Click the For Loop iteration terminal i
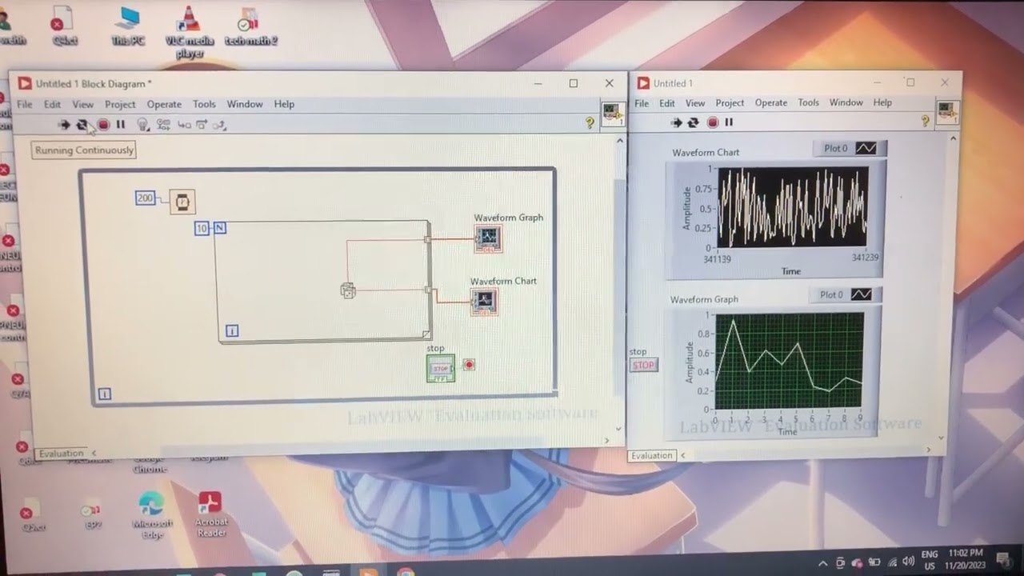1024x576 pixels. [x=232, y=330]
